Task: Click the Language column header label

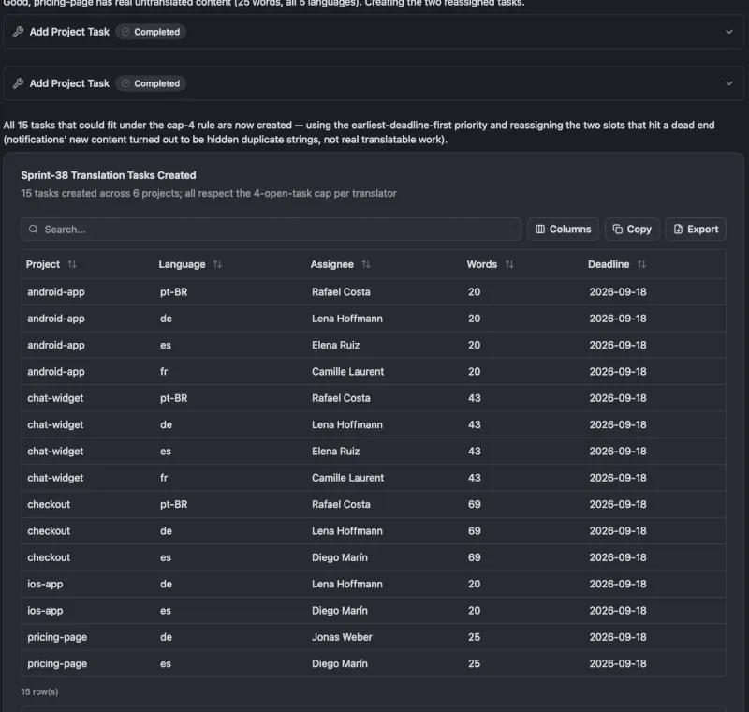Action: (182, 264)
